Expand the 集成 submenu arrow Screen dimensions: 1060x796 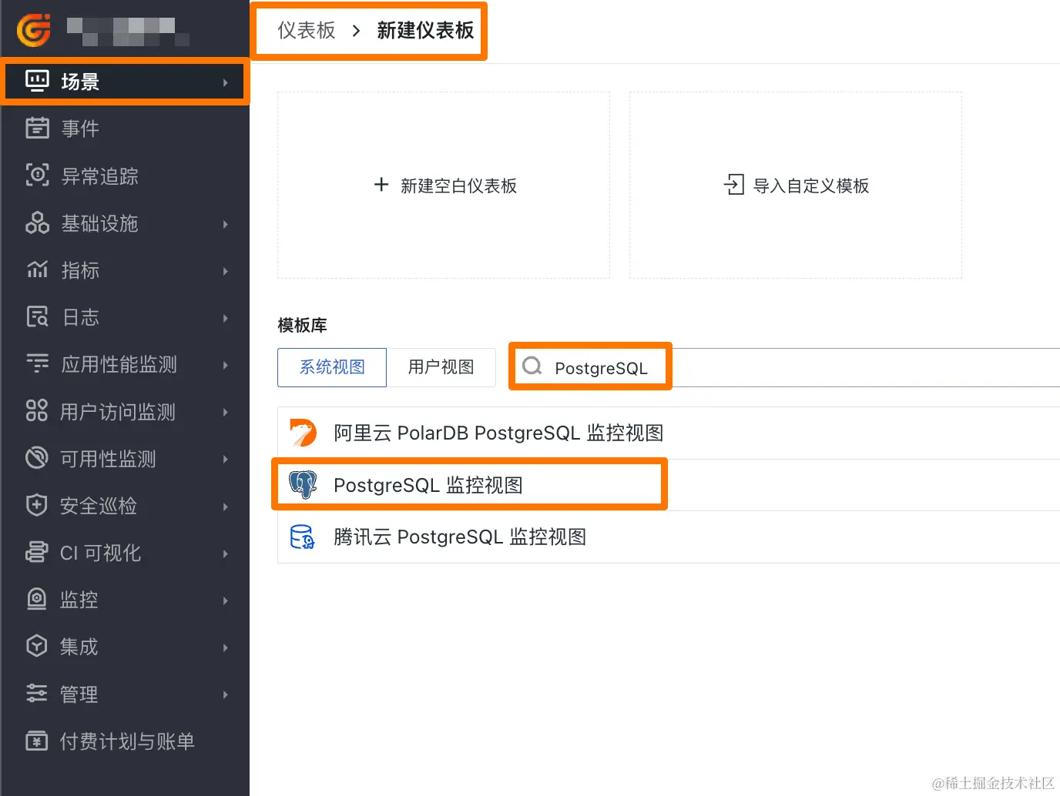click(225, 647)
